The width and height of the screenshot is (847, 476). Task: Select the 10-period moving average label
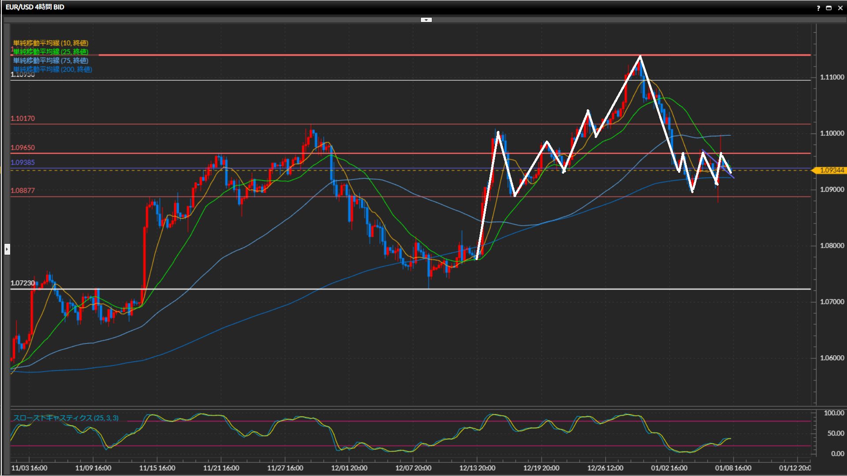[x=50, y=43]
